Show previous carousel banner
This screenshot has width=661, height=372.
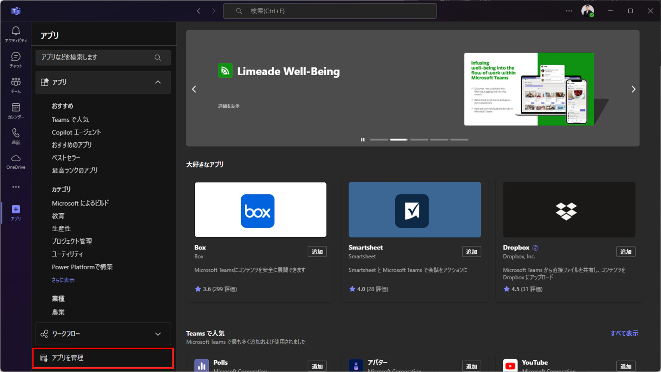click(x=194, y=89)
